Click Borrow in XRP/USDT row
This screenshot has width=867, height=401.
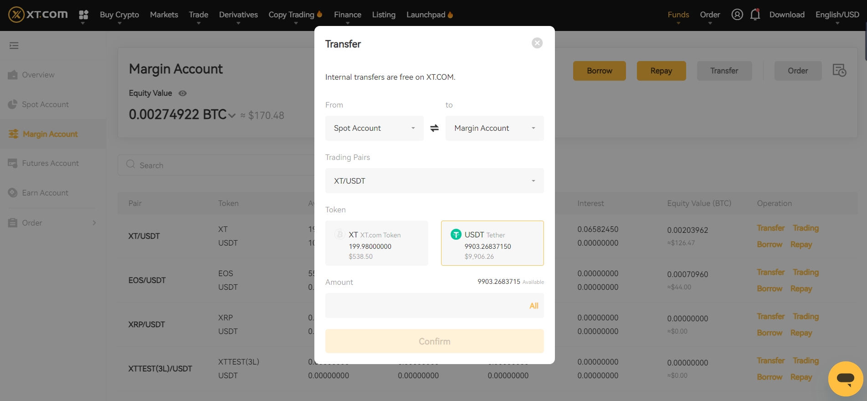tap(770, 333)
